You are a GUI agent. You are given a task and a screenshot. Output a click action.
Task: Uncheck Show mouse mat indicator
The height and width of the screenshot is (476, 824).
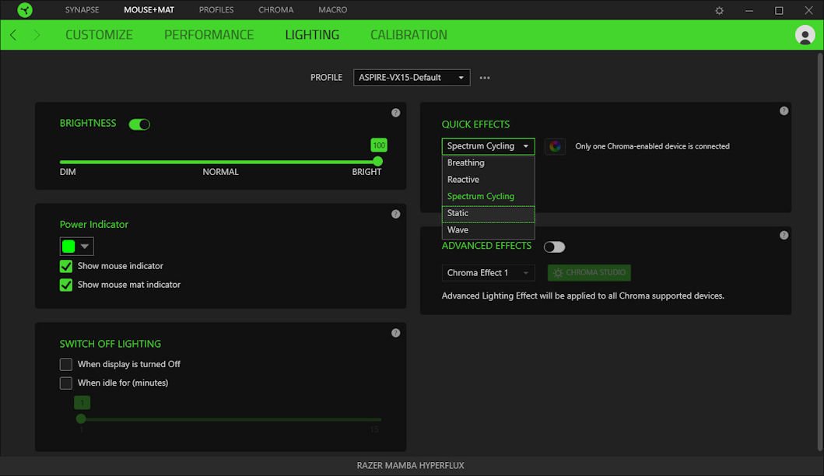pyautogui.click(x=65, y=285)
